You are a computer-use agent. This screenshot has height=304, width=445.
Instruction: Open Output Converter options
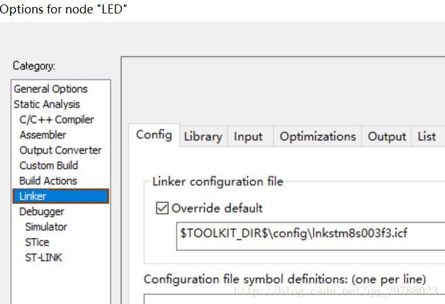(x=60, y=150)
